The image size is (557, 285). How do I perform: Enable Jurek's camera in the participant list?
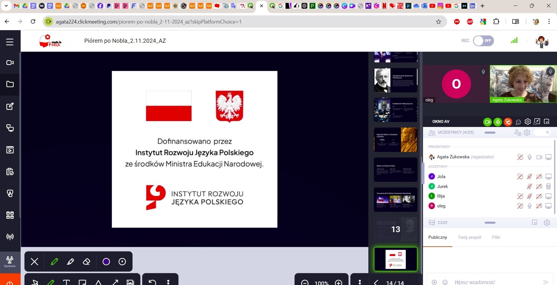click(x=539, y=186)
